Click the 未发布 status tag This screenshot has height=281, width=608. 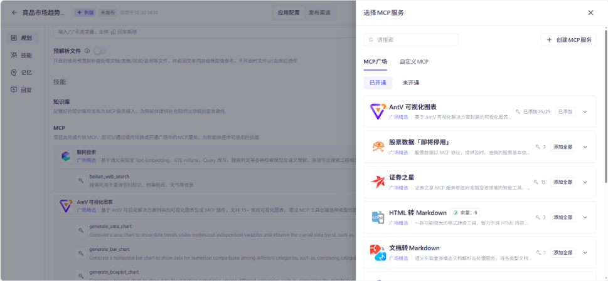[x=107, y=13]
